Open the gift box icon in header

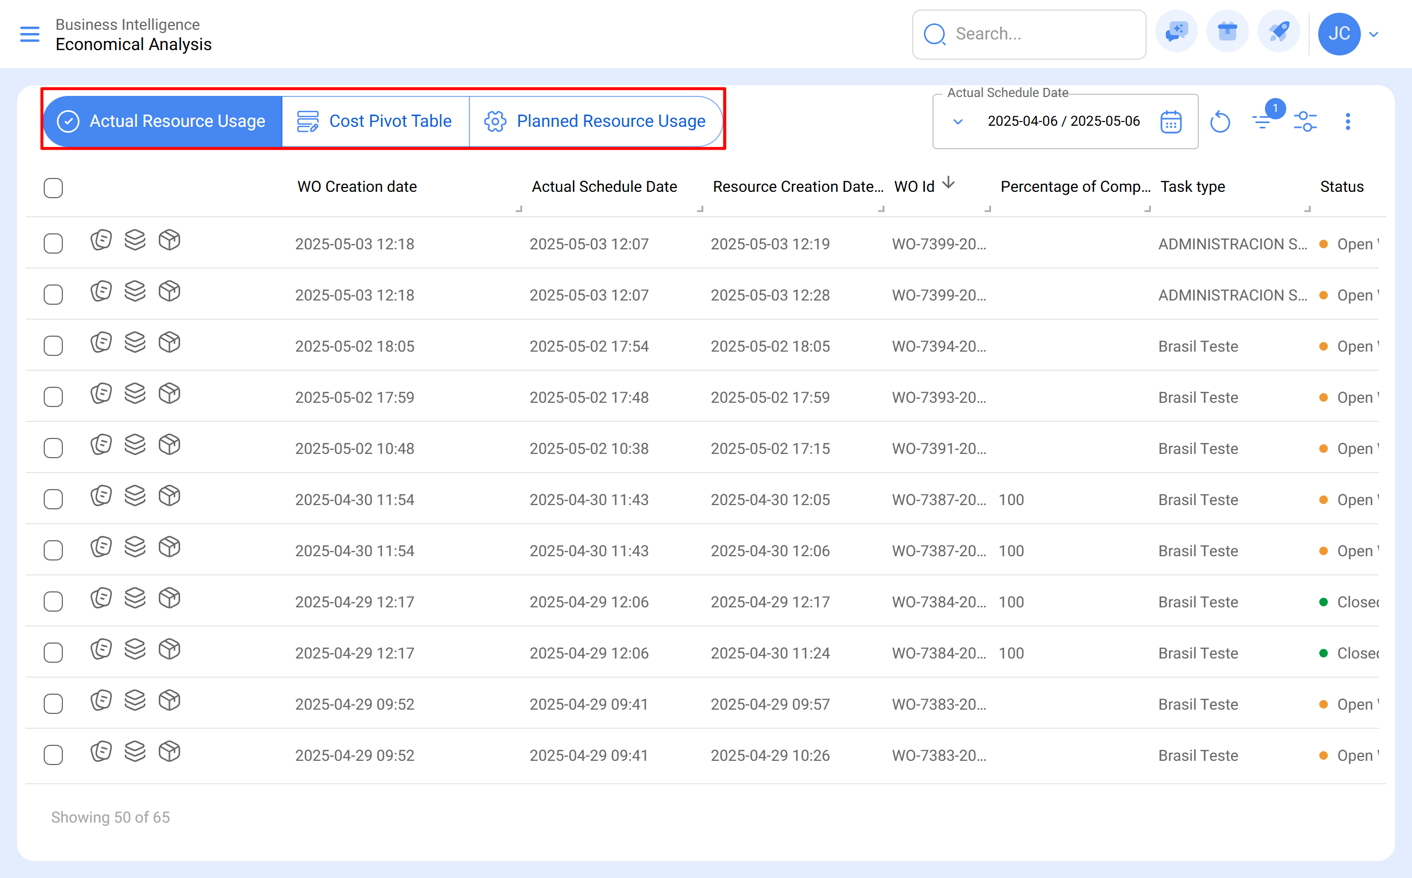(1227, 32)
